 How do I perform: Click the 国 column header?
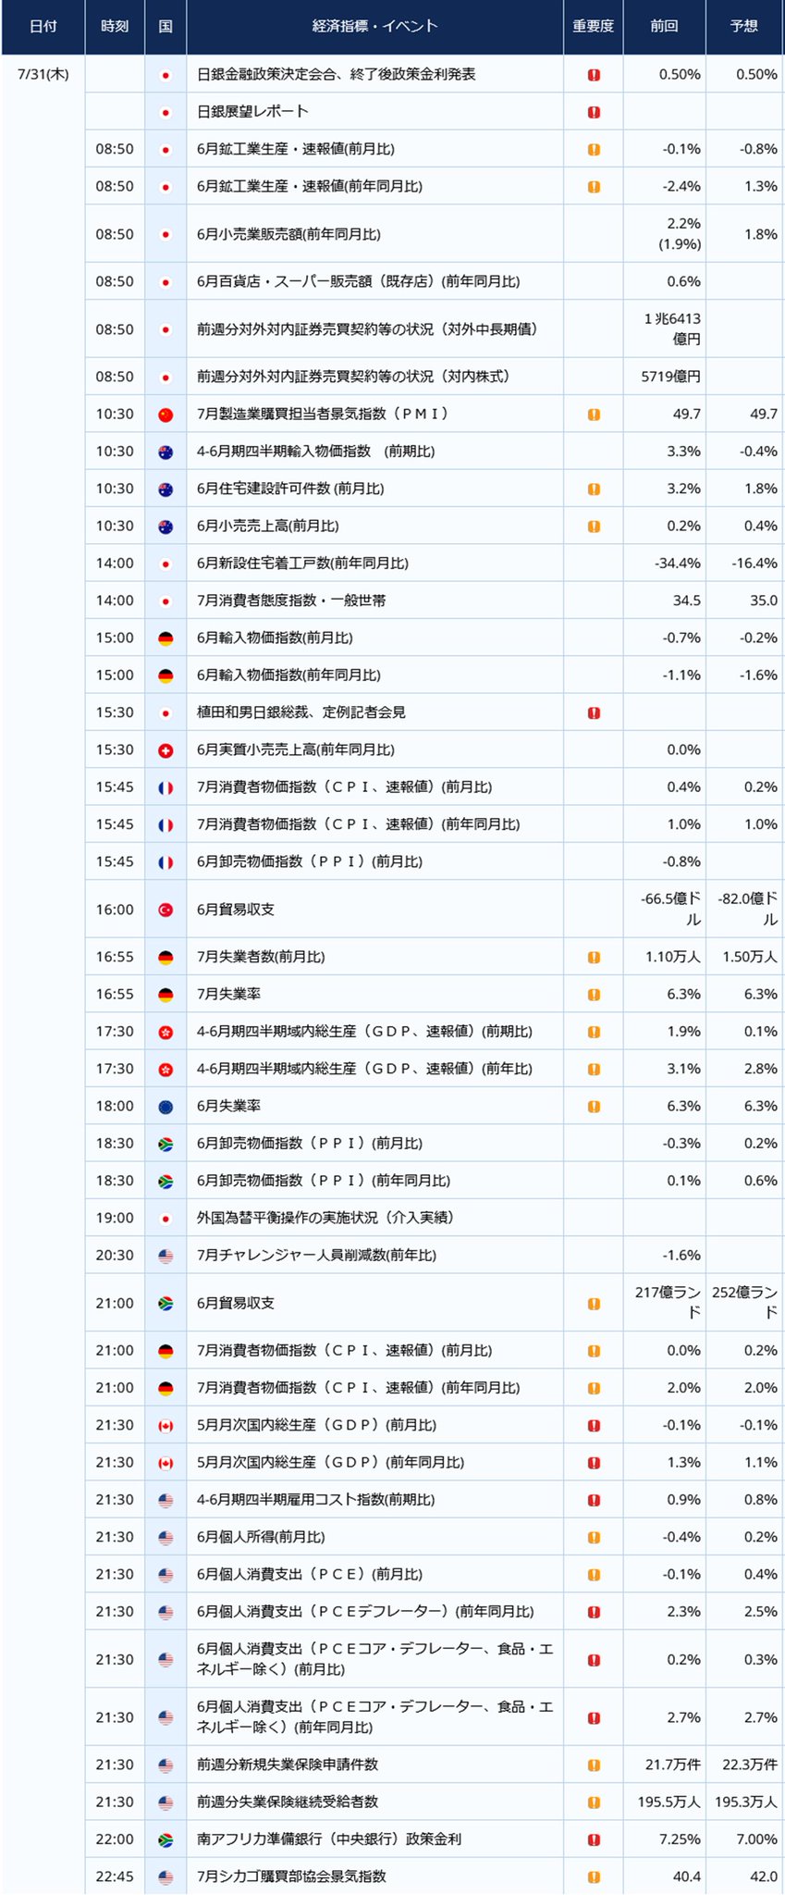[x=166, y=27]
